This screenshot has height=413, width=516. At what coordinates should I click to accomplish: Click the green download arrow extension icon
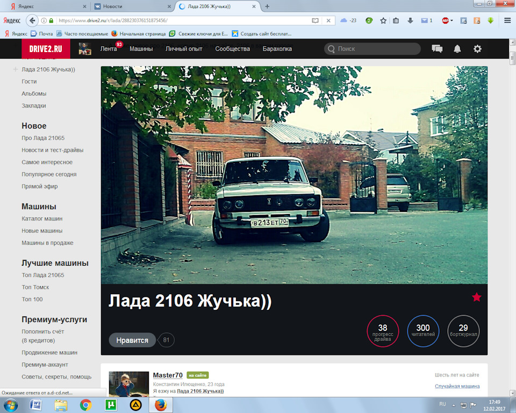click(x=490, y=20)
